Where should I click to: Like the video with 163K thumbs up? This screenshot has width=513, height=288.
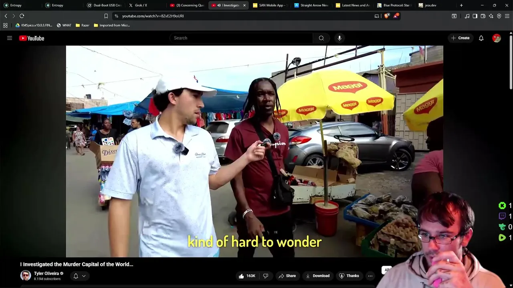pos(247,276)
